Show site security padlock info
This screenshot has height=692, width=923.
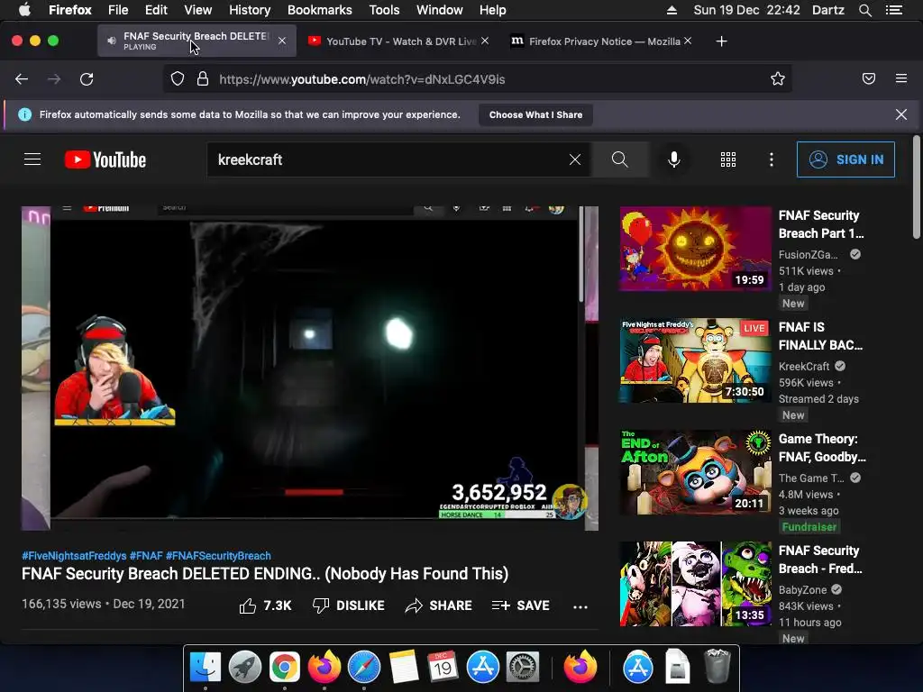click(203, 79)
